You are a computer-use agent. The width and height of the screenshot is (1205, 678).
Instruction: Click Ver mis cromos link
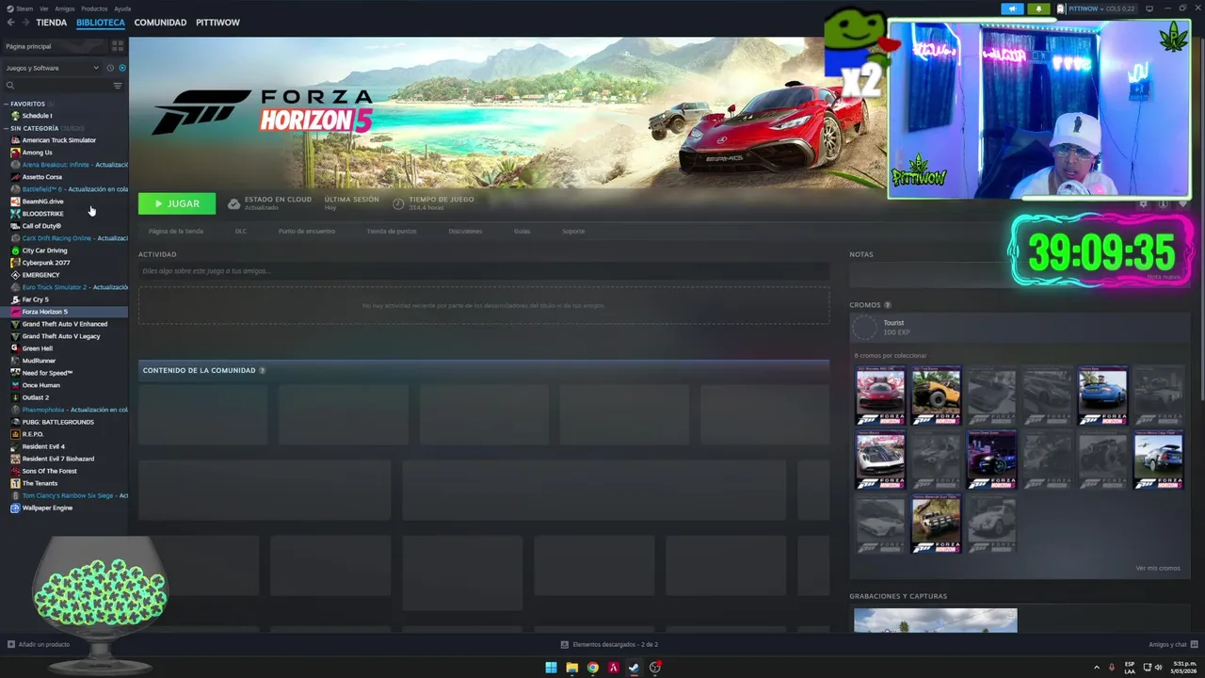click(x=1158, y=568)
